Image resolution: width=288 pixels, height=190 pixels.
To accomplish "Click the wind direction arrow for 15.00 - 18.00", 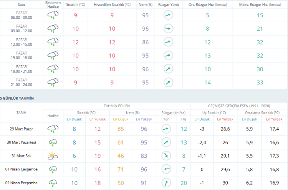I will pos(168,56).
